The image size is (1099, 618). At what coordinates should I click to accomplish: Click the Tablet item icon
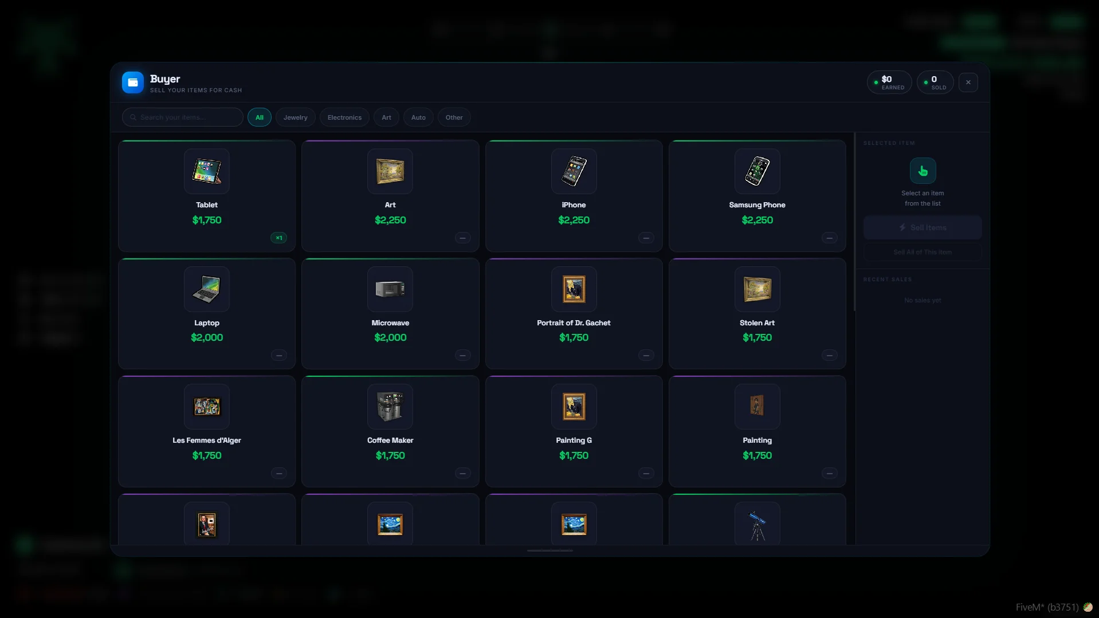point(206,171)
